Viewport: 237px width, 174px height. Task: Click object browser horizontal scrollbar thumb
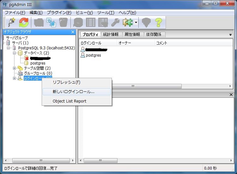pos(41,160)
